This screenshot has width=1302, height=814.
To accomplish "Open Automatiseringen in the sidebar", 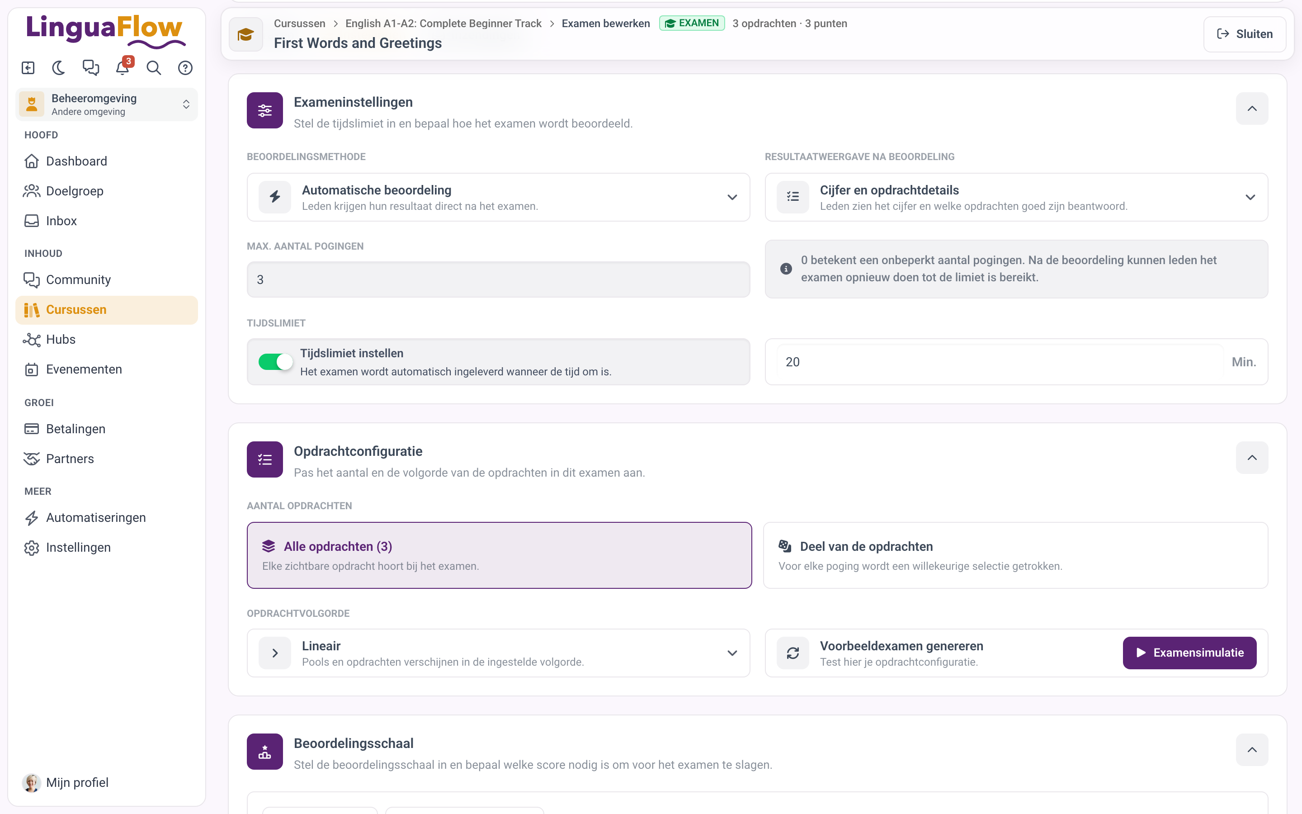I will (107, 517).
